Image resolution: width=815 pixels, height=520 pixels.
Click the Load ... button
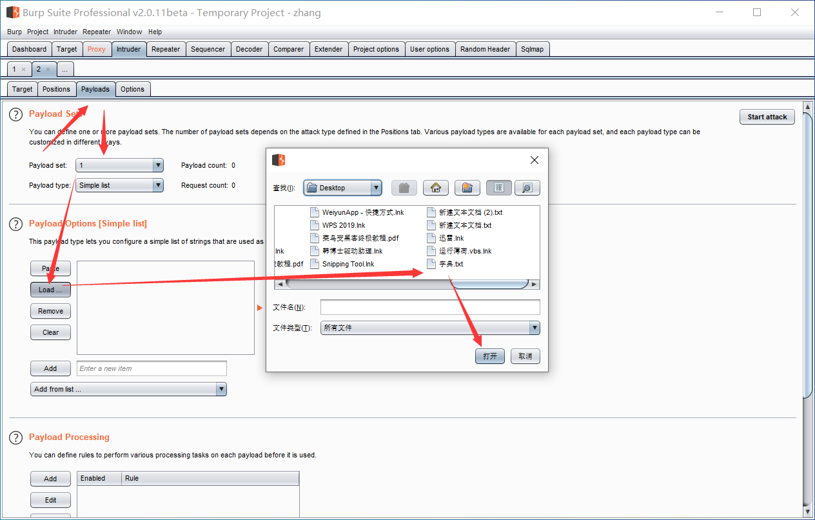[x=50, y=290]
